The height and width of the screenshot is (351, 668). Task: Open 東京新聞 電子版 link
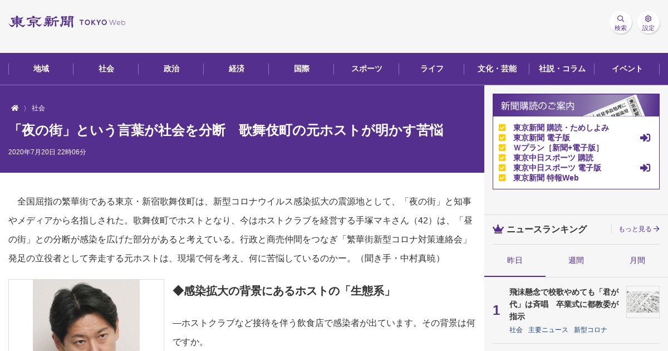[542, 138]
